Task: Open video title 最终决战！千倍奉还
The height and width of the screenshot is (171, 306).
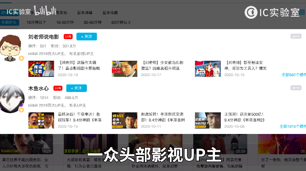Action: tap(80, 117)
